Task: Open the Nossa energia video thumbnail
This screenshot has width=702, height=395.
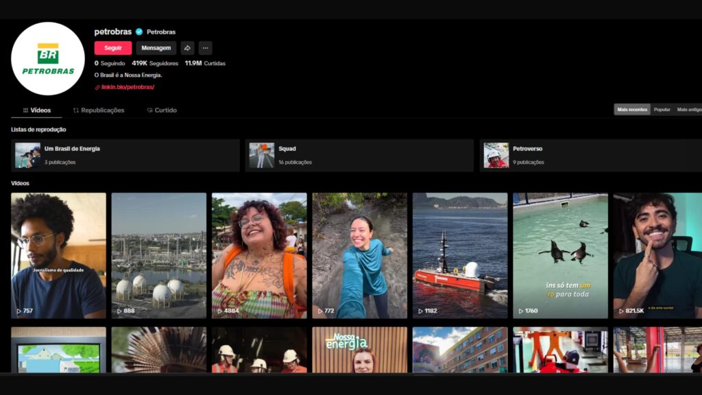Action: tap(359, 350)
